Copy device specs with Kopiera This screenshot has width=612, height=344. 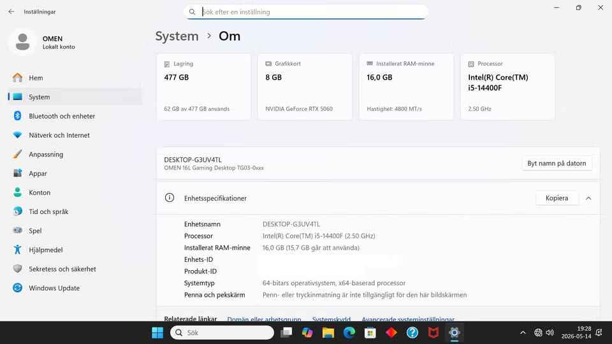pyautogui.click(x=557, y=198)
